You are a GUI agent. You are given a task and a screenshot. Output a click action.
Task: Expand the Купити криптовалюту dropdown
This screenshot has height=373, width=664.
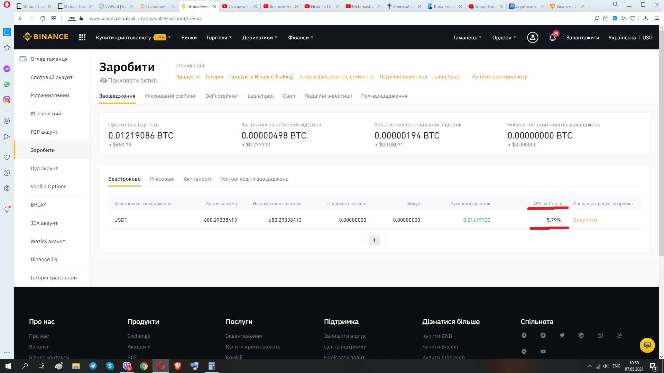[x=133, y=37]
